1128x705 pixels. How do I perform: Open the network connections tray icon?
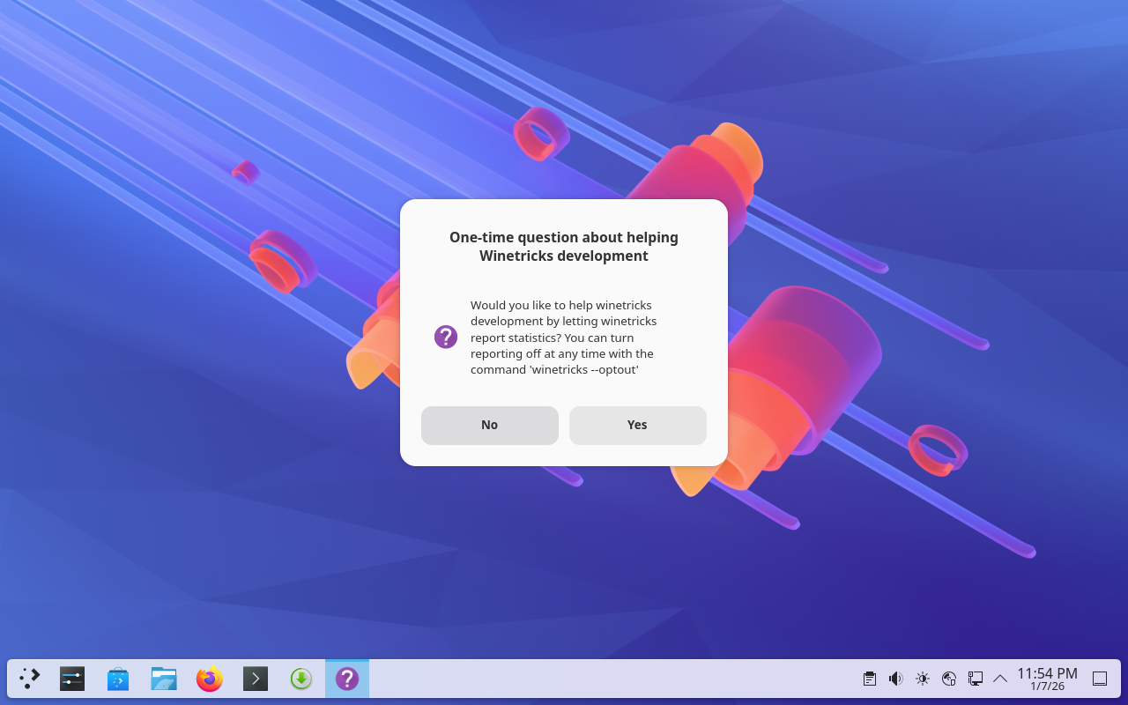click(x=976, y=679)
